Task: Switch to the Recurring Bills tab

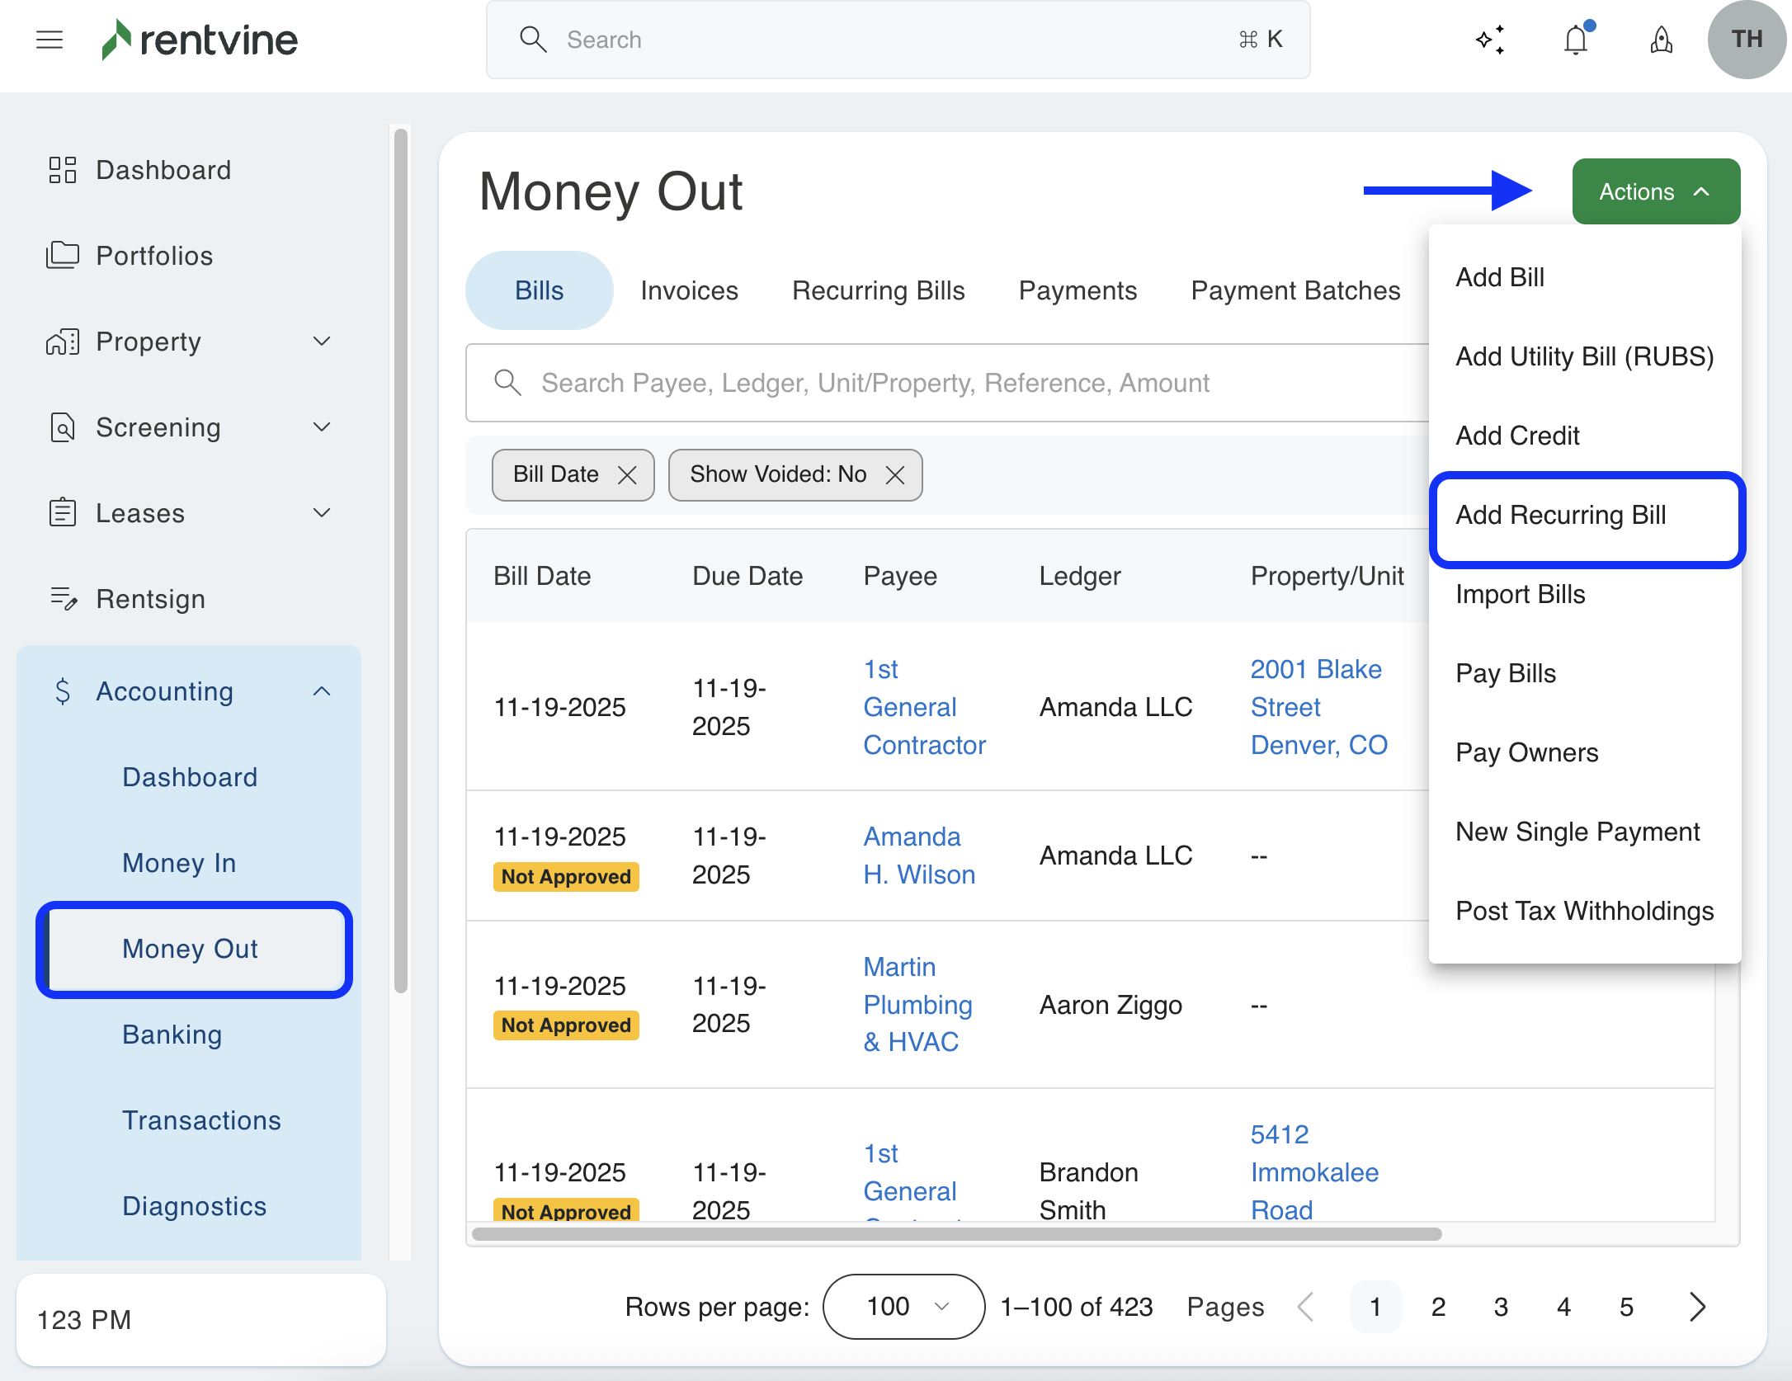Action: click(x=878, y=290)
